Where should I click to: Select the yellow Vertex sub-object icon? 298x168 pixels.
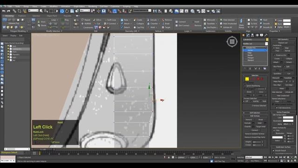coord(247,79)
